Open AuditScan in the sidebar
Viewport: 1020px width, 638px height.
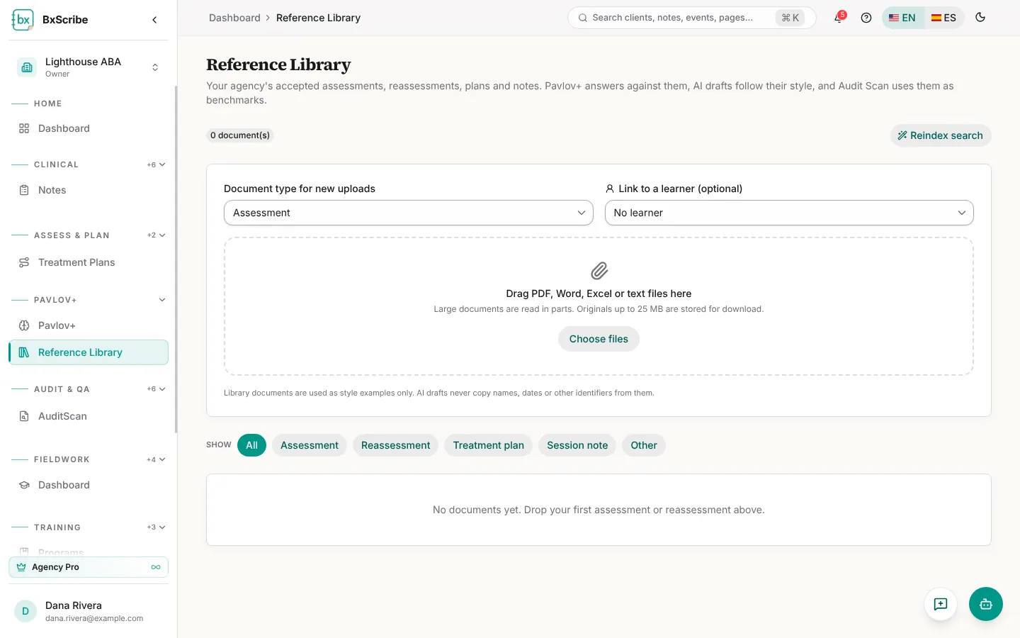[89, 416]
